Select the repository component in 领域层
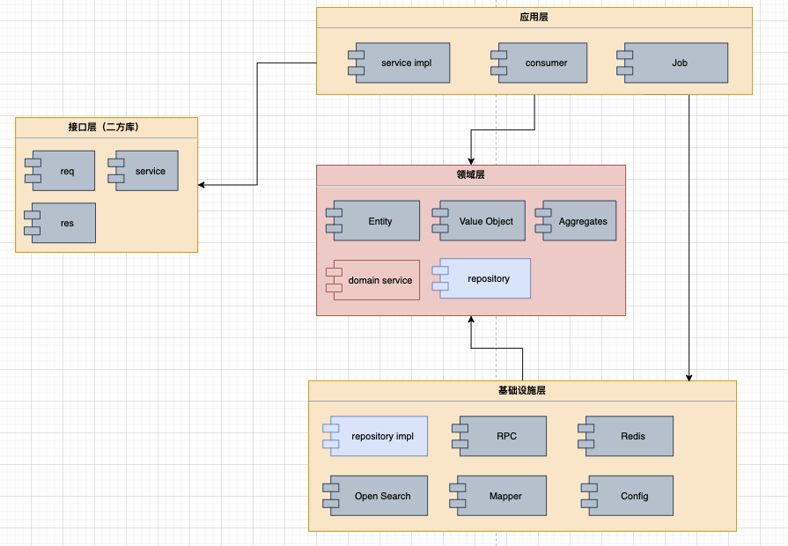Image resolution: width=788 pixels, height=546 pixels. click(482, 278)
